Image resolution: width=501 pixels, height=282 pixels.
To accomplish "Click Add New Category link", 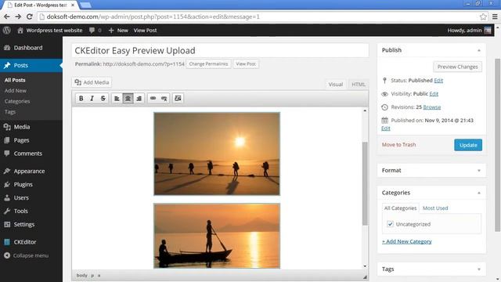I will pos(407,241).
